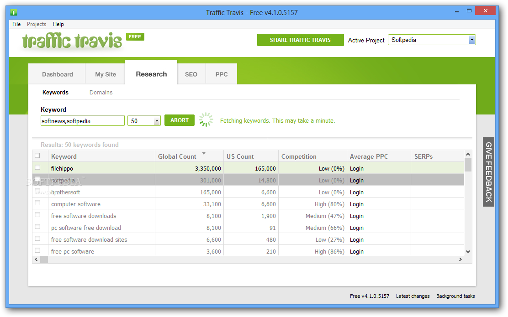The image size is (508, 317).
Task: Open the Help menu
Action: coord(58,24)
